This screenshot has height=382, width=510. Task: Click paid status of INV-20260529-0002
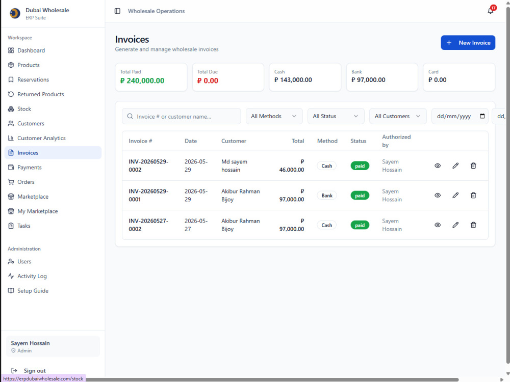[360, 166]
